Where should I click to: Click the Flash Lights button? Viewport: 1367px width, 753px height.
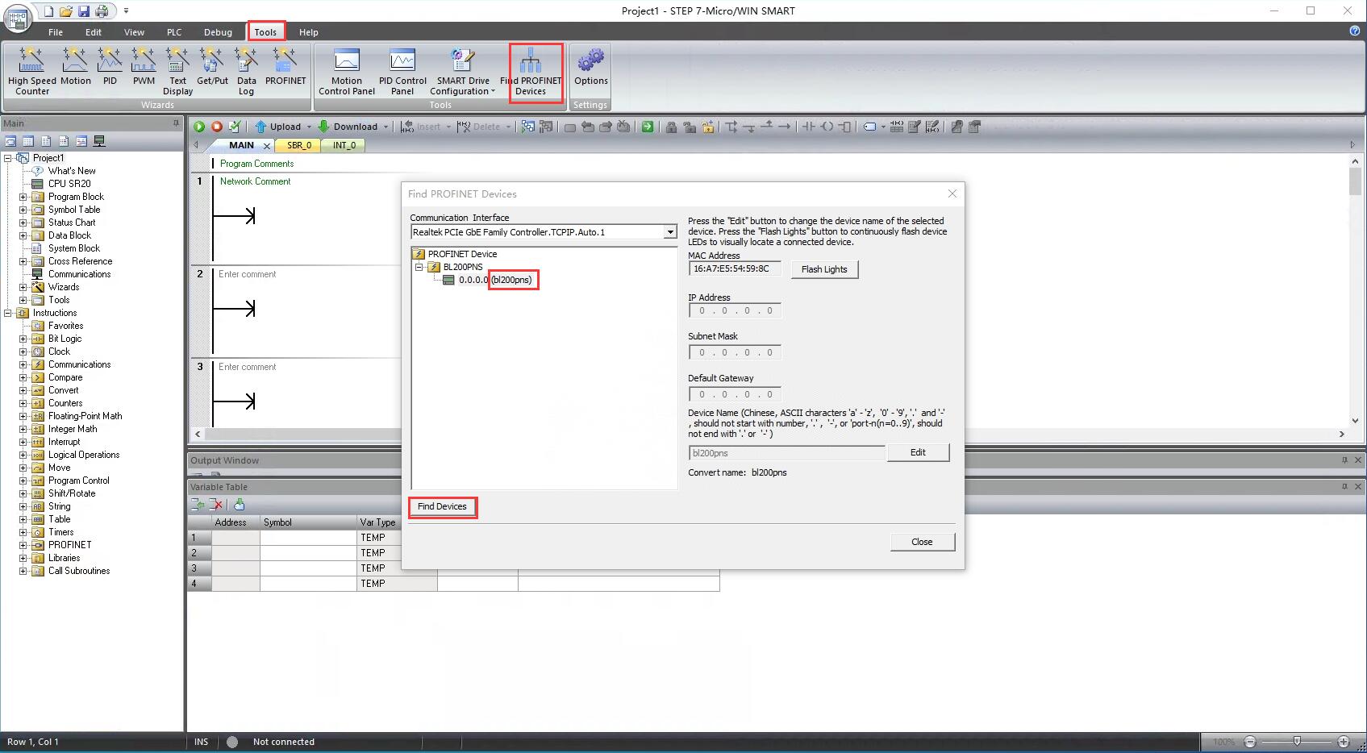824,269
